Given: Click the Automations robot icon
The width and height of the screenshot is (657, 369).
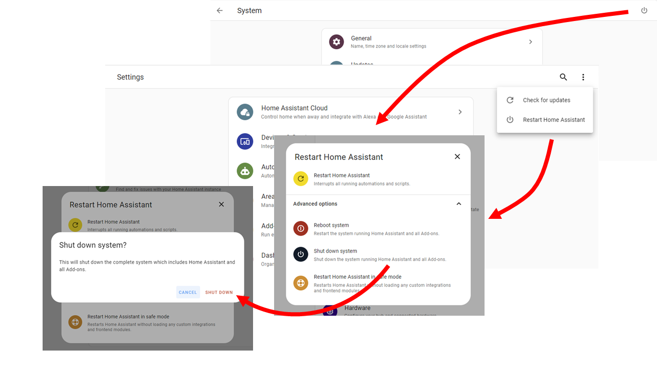Looking at the screenshot, I should pos(245,171).
